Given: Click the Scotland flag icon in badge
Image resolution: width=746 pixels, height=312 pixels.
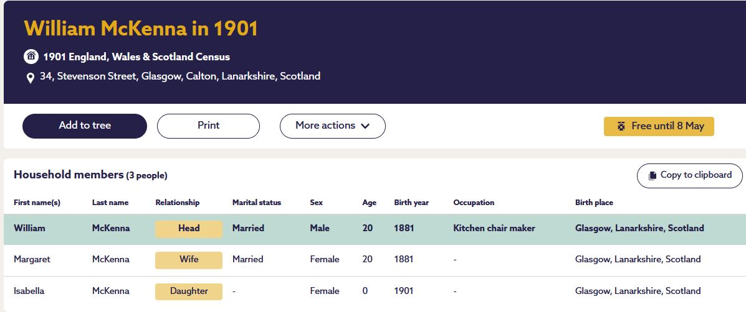Looking at the screenshot, I should 621,126.
